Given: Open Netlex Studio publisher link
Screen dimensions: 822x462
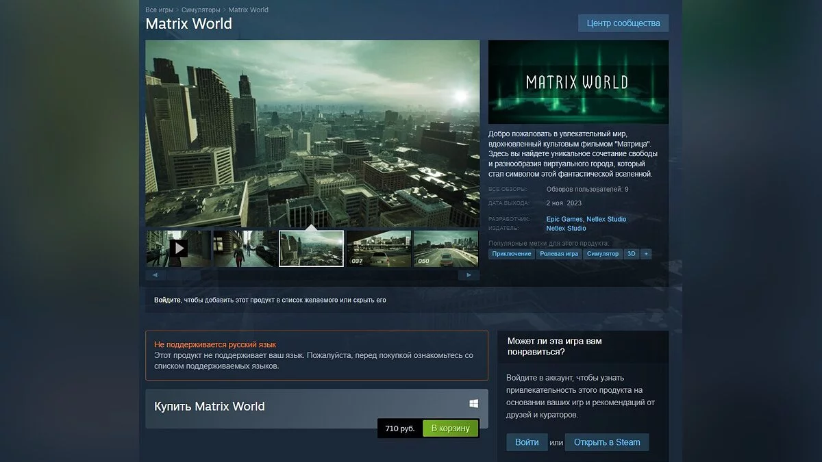Looking at the screenshot, I should pyautogui.click(x=566, y=229).
